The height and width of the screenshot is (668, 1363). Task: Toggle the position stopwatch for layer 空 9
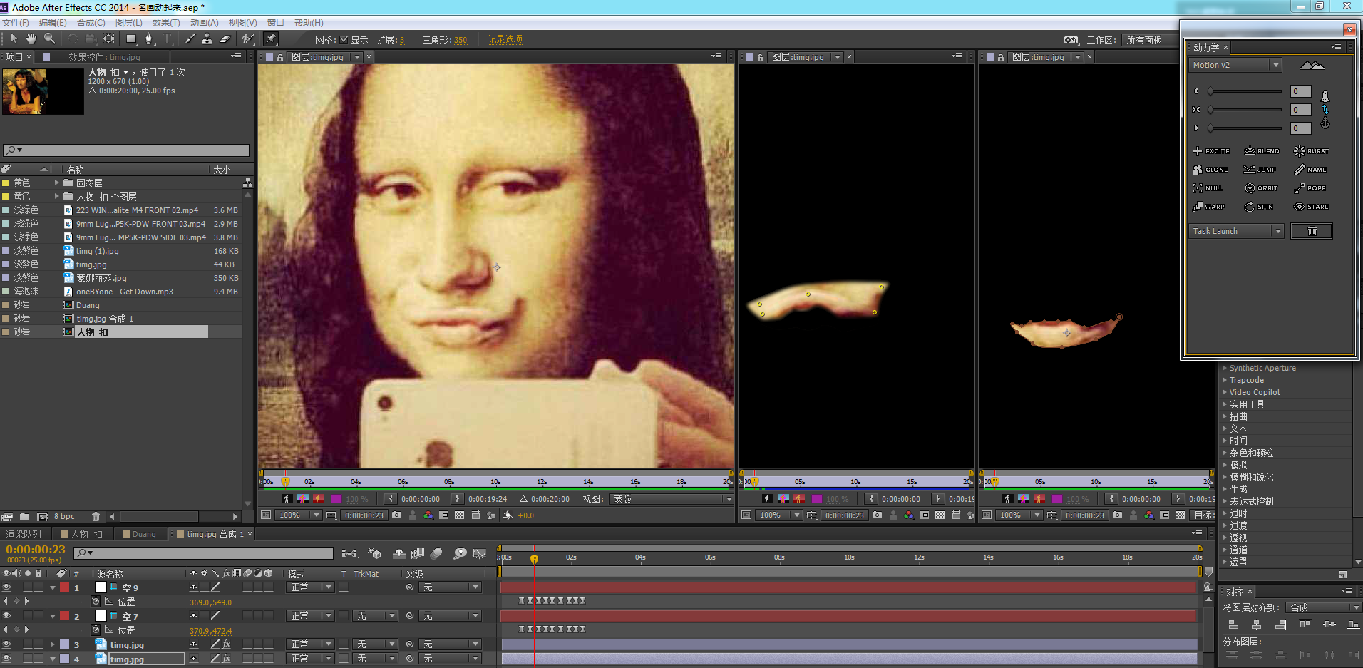(x=96, y=602)
